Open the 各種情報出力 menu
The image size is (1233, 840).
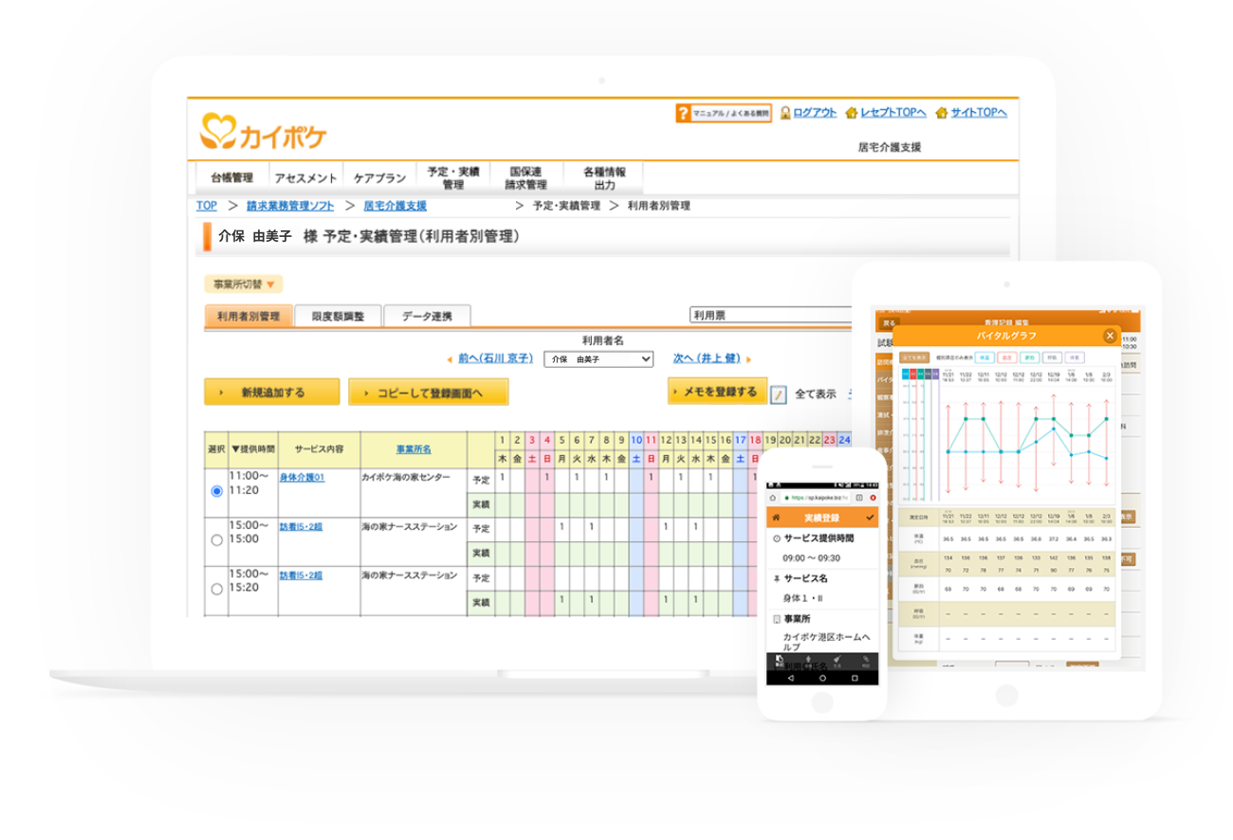(604, 177)
